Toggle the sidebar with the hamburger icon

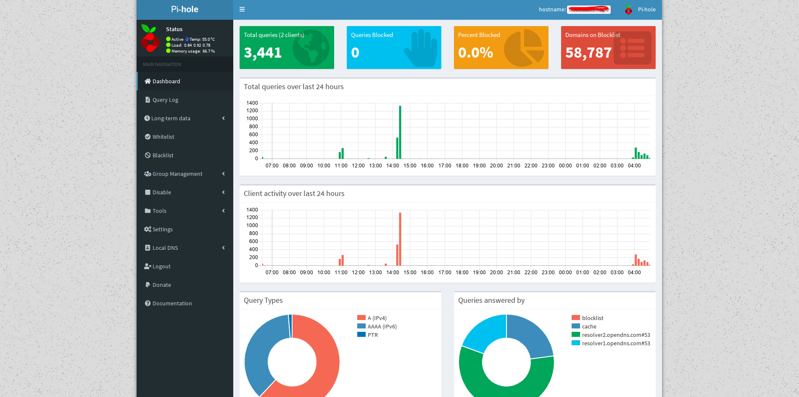pyautogui.click(x=242, y=9)
